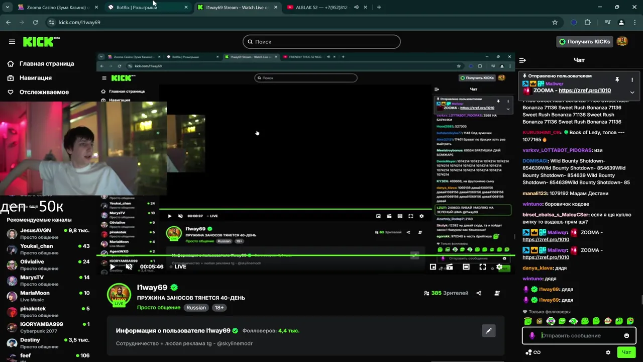Image resolution: width=643 pixels, height=362 pixels.
Task: Collapse the chat panel with the arrow icon
Action: pyautogui.click(x=522, y=60)
